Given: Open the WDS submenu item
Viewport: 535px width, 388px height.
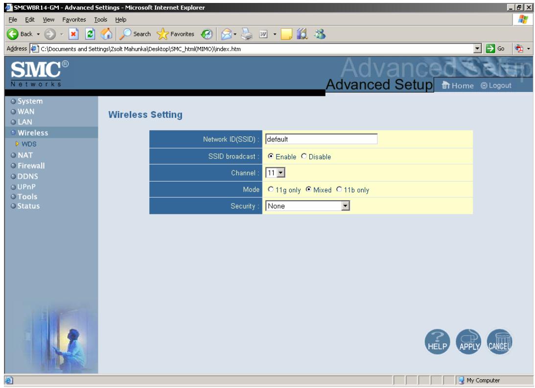Looking at the screenshot, I should pyautogui.click(x=29, y=144).
